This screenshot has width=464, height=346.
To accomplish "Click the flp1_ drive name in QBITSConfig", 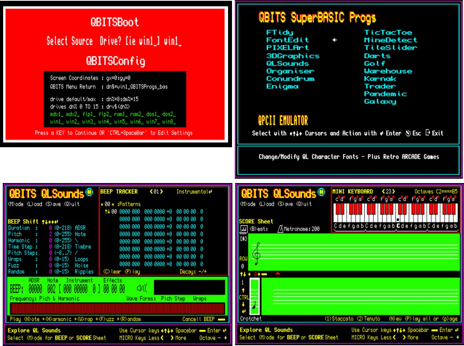I will [x=89, y=114].
